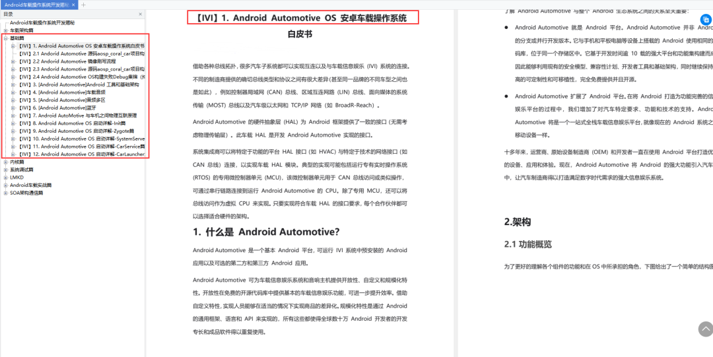This screenshot has height=357, width=713.
Task: Click the blue floating icon at top right
Action: [x=706, y=20]
